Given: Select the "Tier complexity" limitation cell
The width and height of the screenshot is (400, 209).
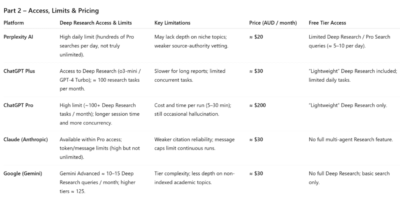Looking at the screenshot, I should (x=194, y=178).
